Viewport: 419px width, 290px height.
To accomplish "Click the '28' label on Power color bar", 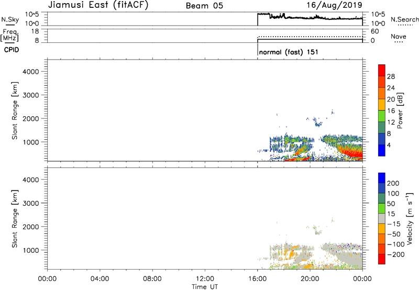I will point(391,76).
